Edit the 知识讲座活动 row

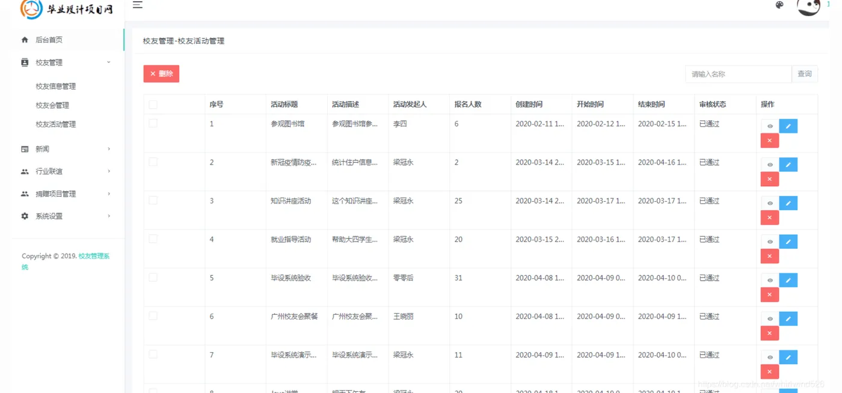tap(788, 203)
